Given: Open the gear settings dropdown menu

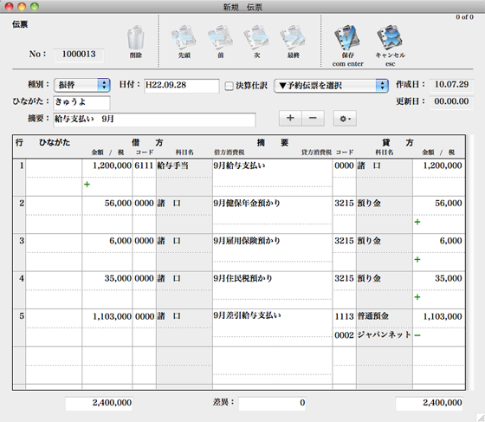Looking at the screenshot, I should (345, 118).
